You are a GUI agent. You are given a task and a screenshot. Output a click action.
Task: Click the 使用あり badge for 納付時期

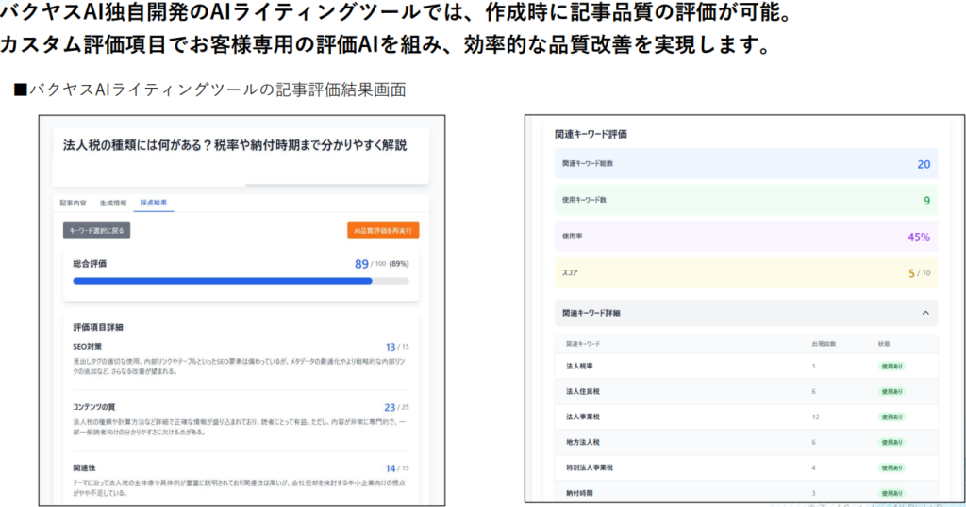[x=891, y=492]
